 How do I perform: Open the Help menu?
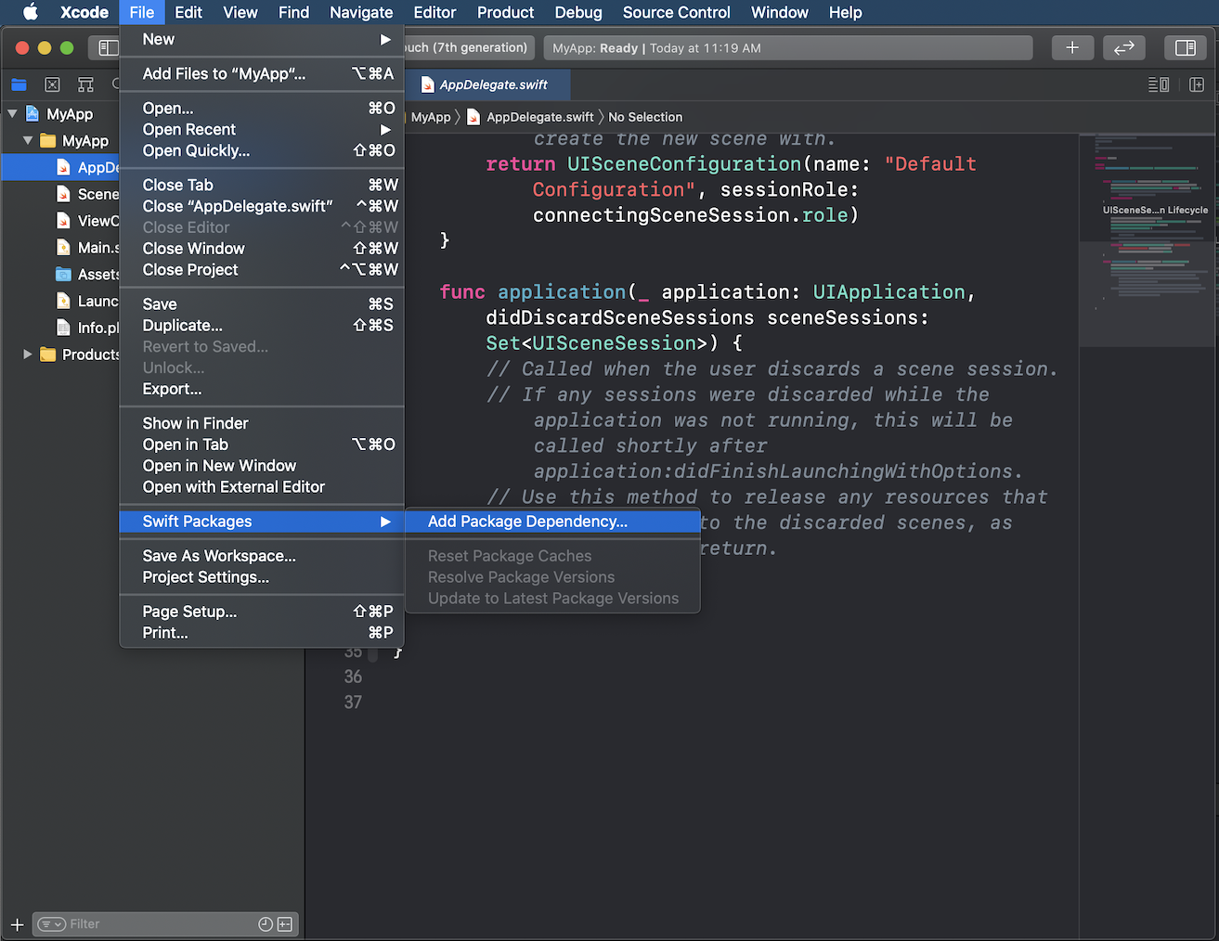point(846,12)
